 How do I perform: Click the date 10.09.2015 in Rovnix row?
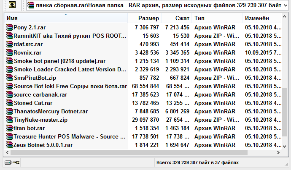point(263,52)
